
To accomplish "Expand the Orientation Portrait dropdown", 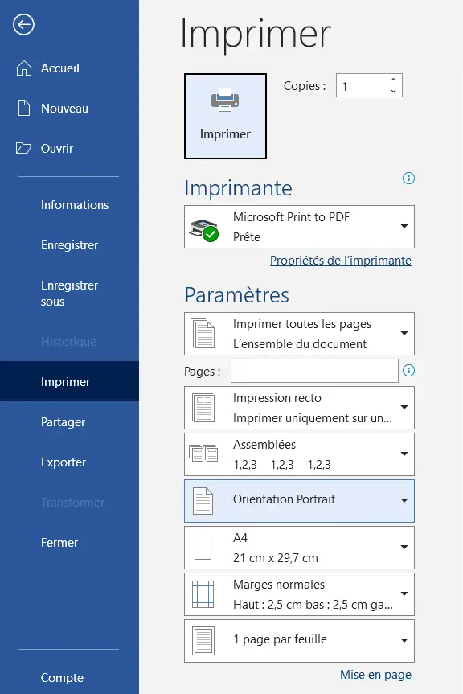I will [299, 501].
